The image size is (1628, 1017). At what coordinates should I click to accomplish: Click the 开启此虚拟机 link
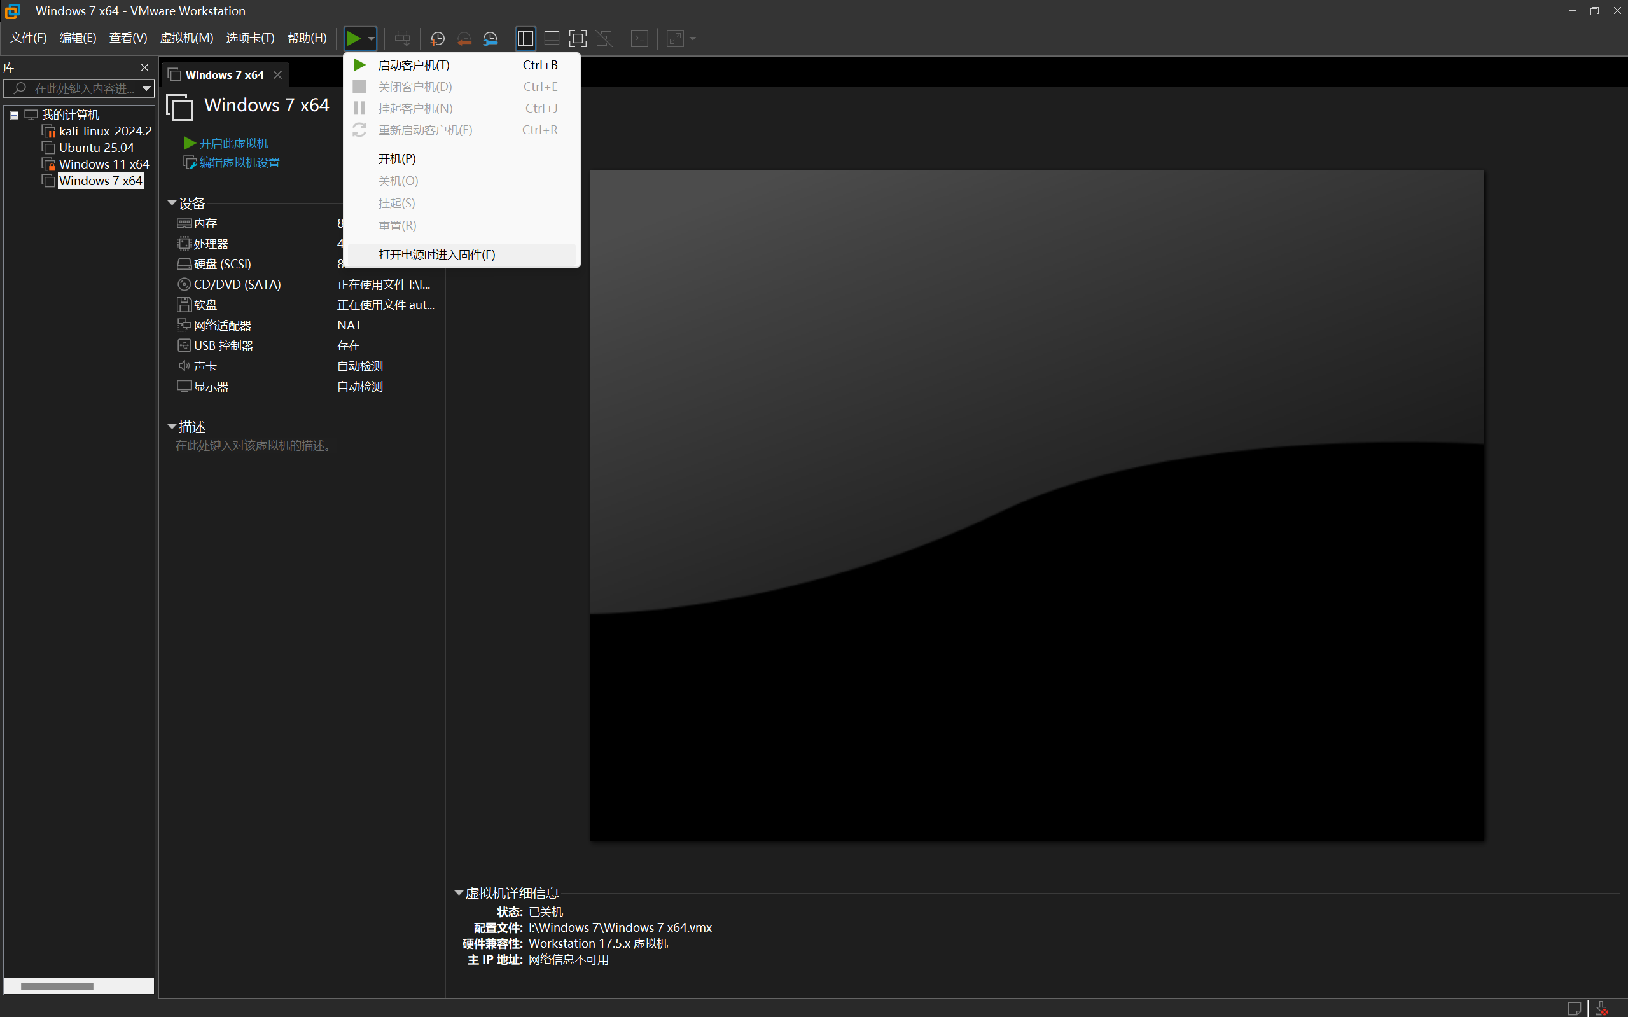click(233, 143)
